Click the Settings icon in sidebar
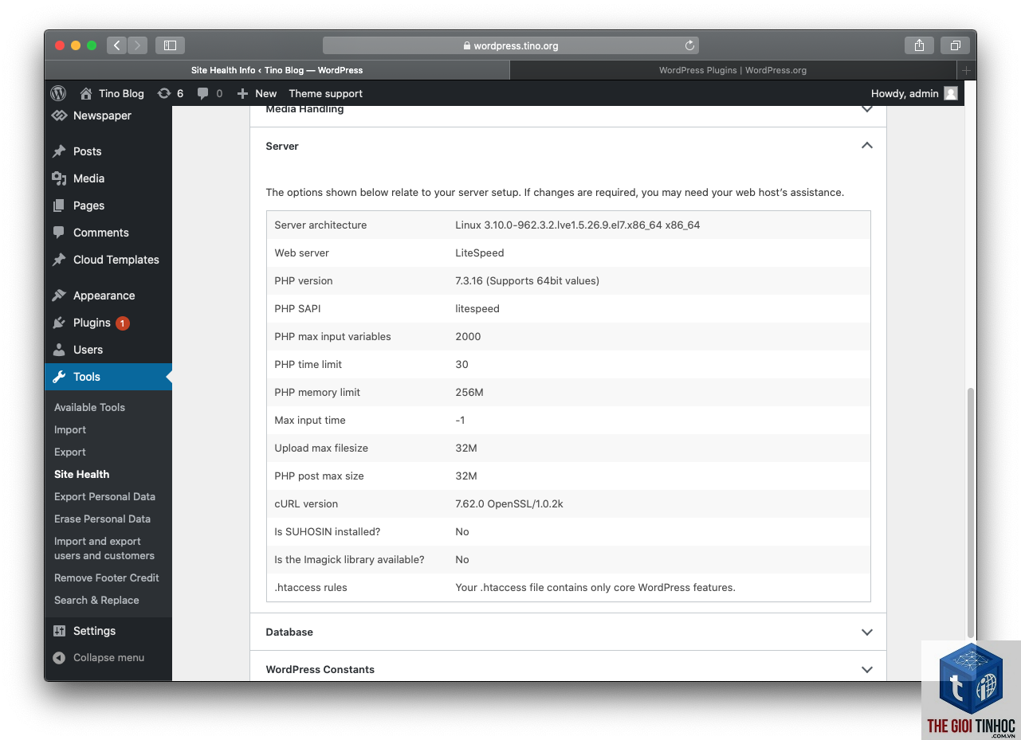The height and width of the screenshot is (740, 1021). click(x=59, y=631)
